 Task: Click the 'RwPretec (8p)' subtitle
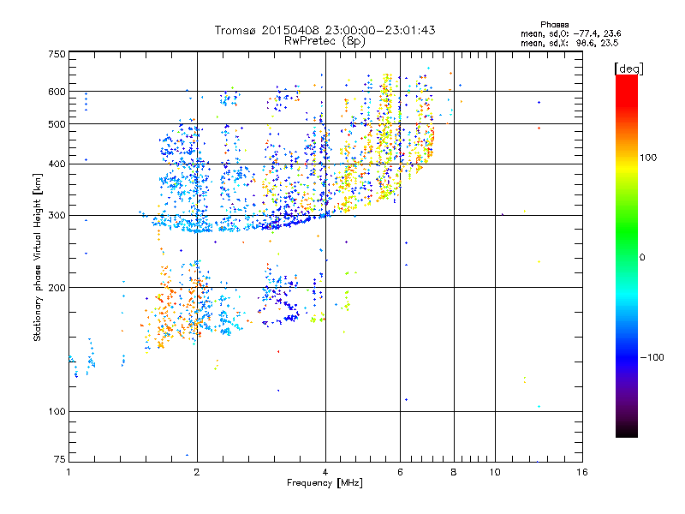click(325, 41)
